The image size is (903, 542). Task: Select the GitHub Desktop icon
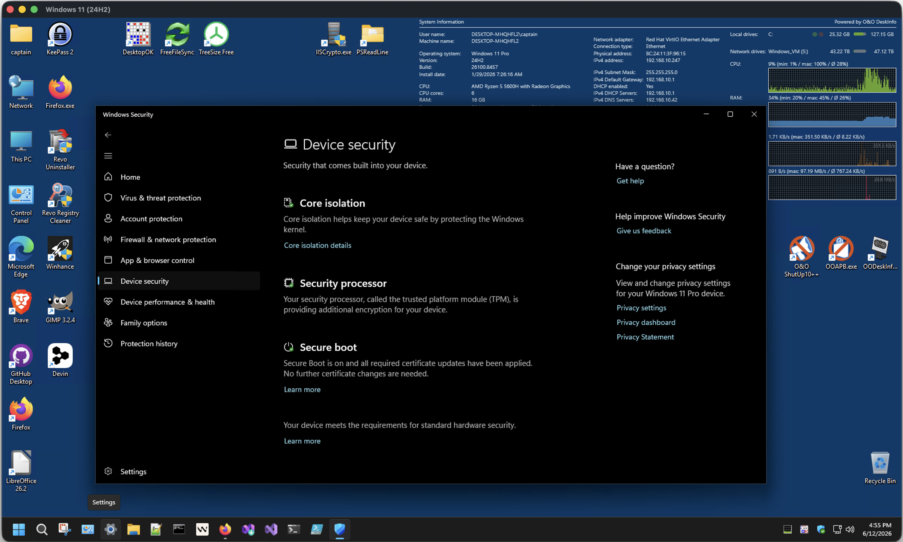click(x=21, y=364)
